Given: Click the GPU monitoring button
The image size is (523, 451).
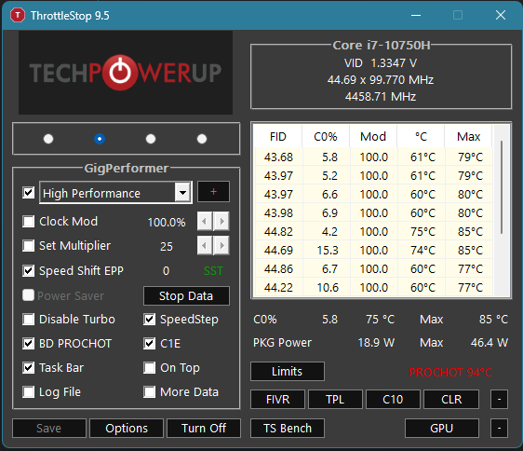Looking at the screenshot, I should click(442, 429).
